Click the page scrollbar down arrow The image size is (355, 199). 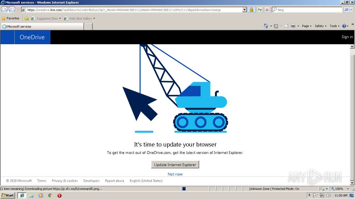click(x=353, y=183)
